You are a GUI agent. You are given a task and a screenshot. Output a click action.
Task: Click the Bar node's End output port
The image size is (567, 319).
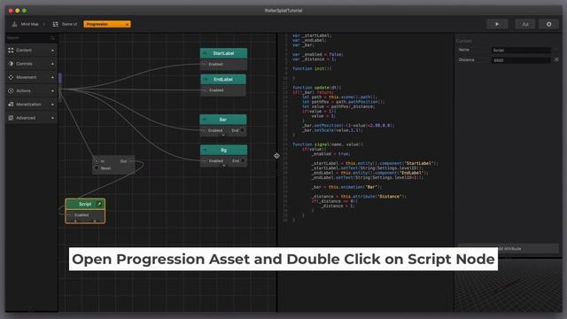point(243,130)
